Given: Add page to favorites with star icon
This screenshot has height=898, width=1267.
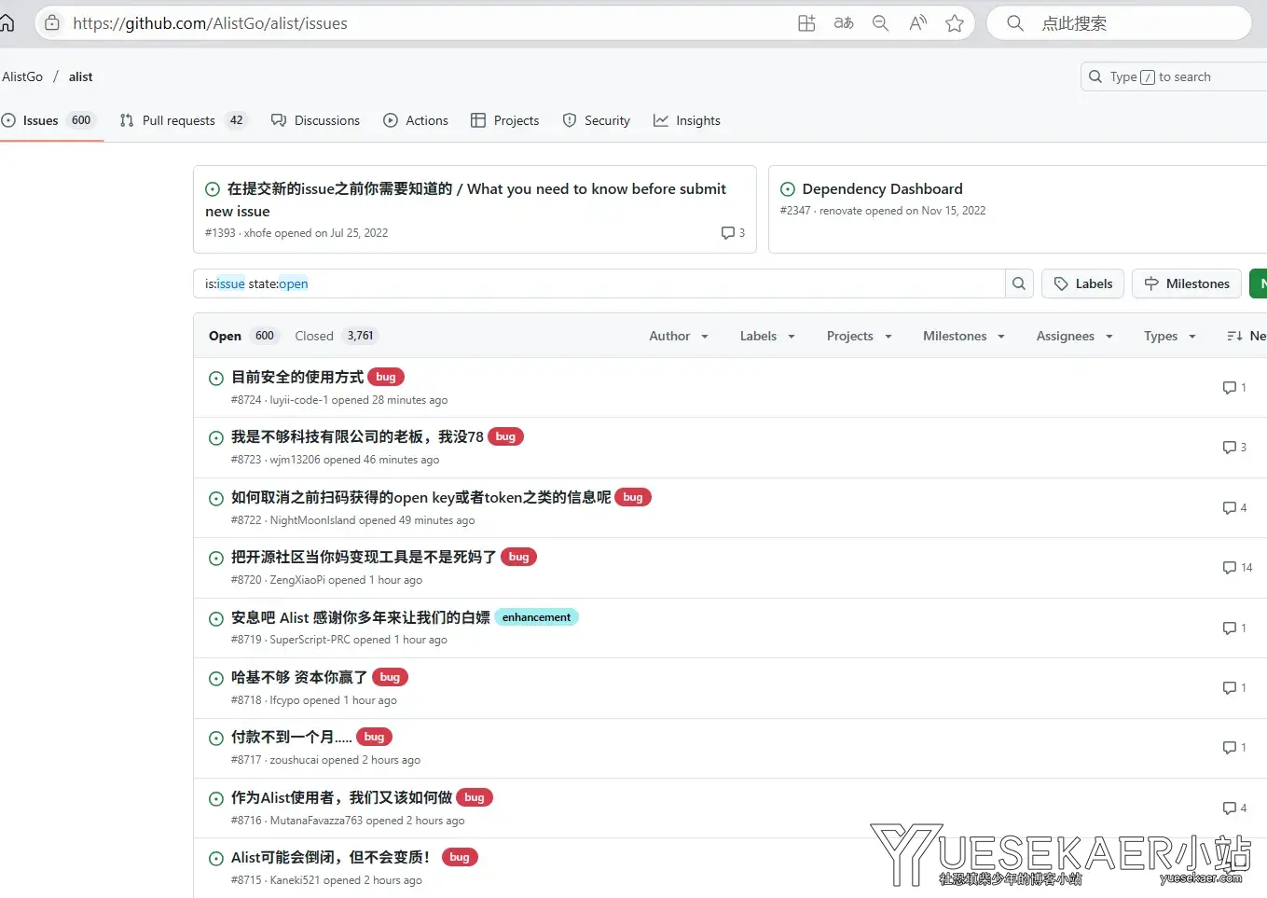Looking at the screenshot, I should [x=955, y=23].
